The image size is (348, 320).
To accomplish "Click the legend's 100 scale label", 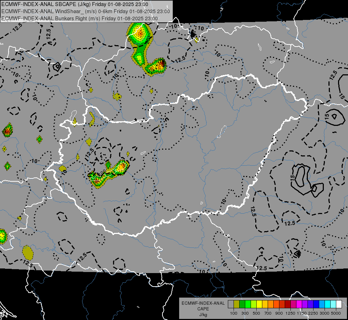I will (x=234, y=313).
